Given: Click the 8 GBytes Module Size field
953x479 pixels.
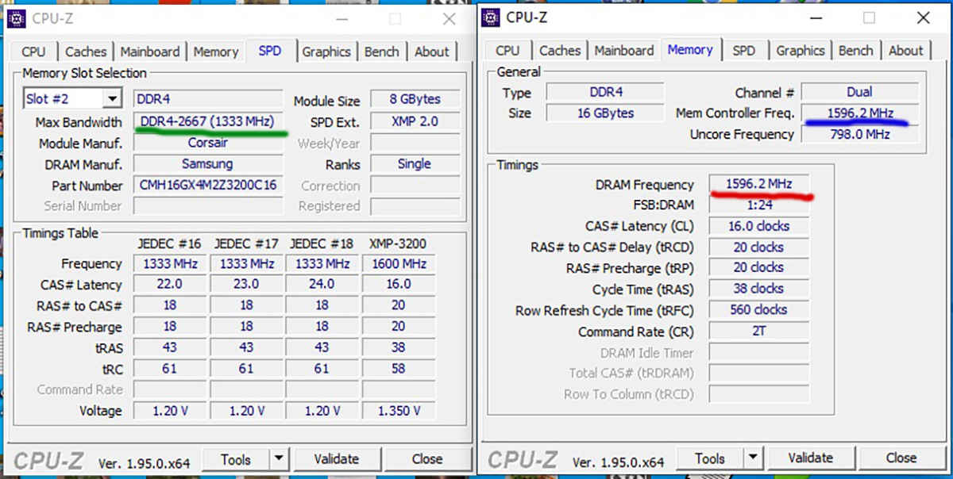Looking at the screenshot, I should pyautogui.click(x=415, y=100).
